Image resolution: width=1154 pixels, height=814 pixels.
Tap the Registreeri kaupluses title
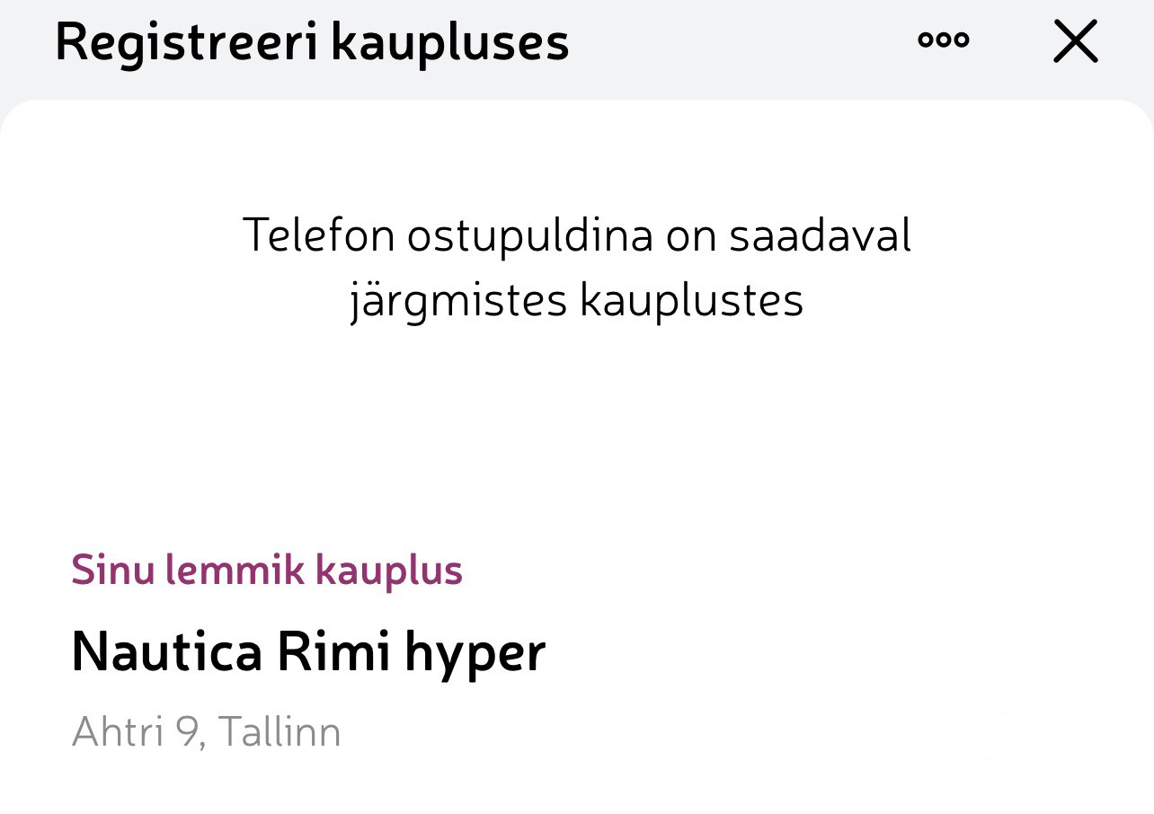(312, 41)
